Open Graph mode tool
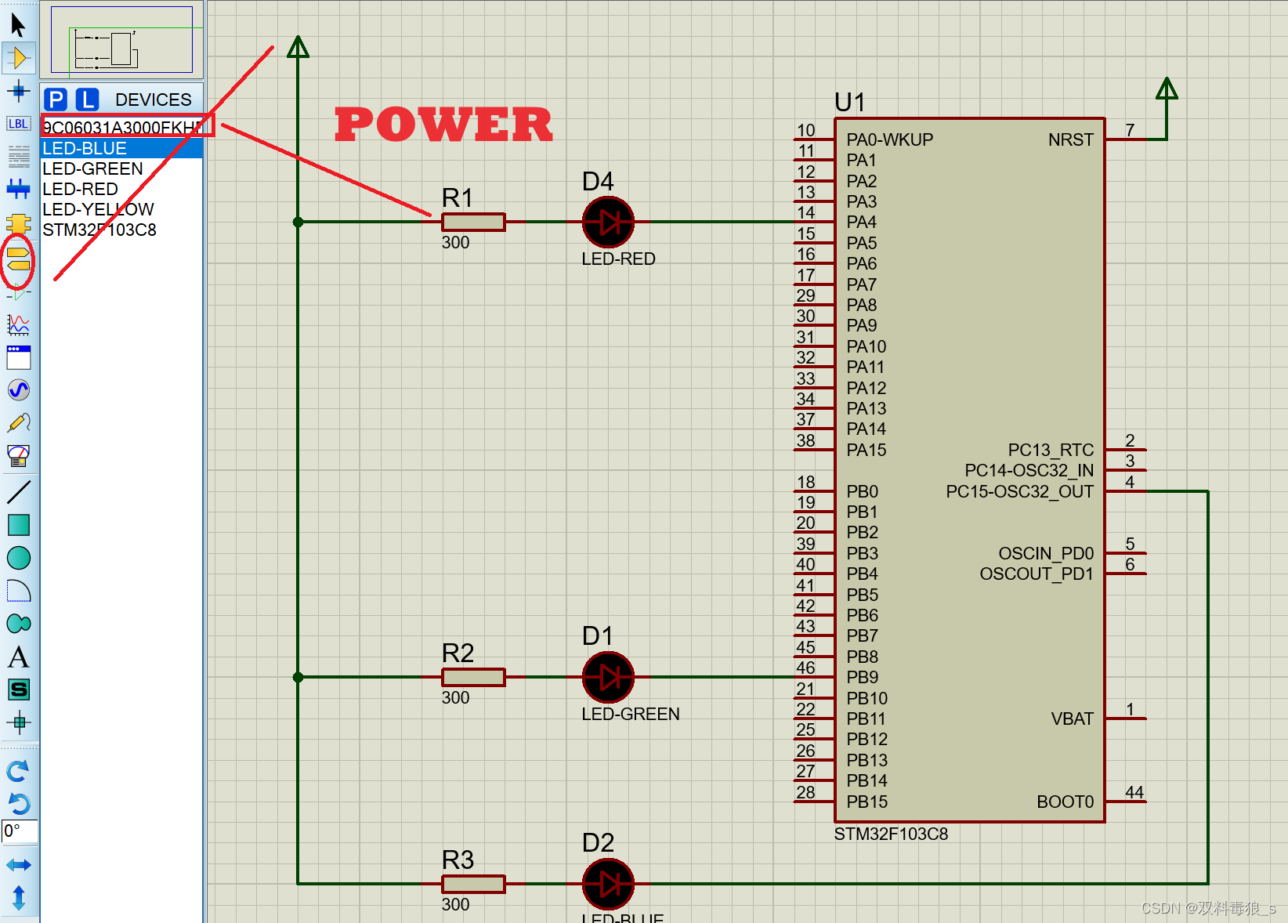 [x=18, y=324]
